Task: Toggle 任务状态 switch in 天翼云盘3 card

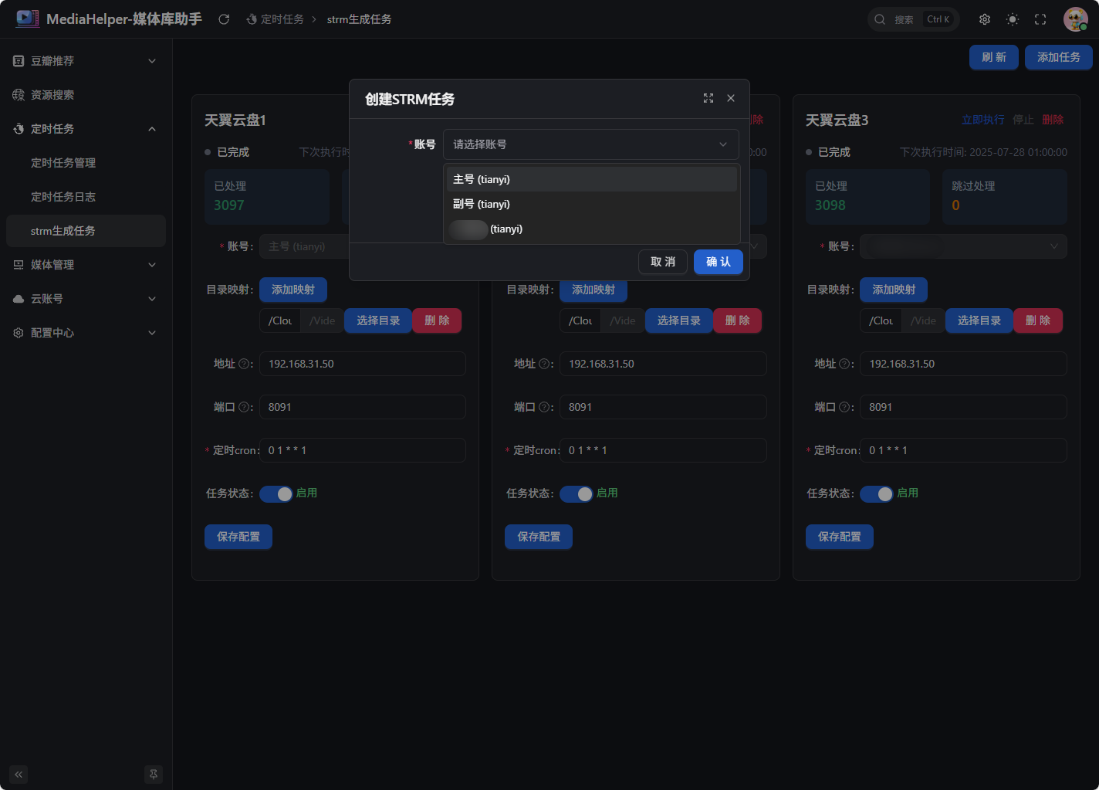Action: click(x=877, y=493)
